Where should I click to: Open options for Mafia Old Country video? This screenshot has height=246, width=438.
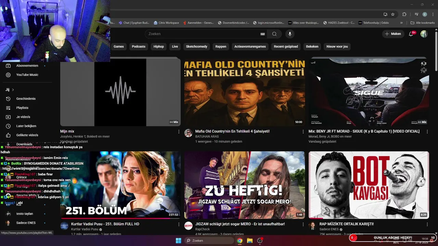[303, 132]
